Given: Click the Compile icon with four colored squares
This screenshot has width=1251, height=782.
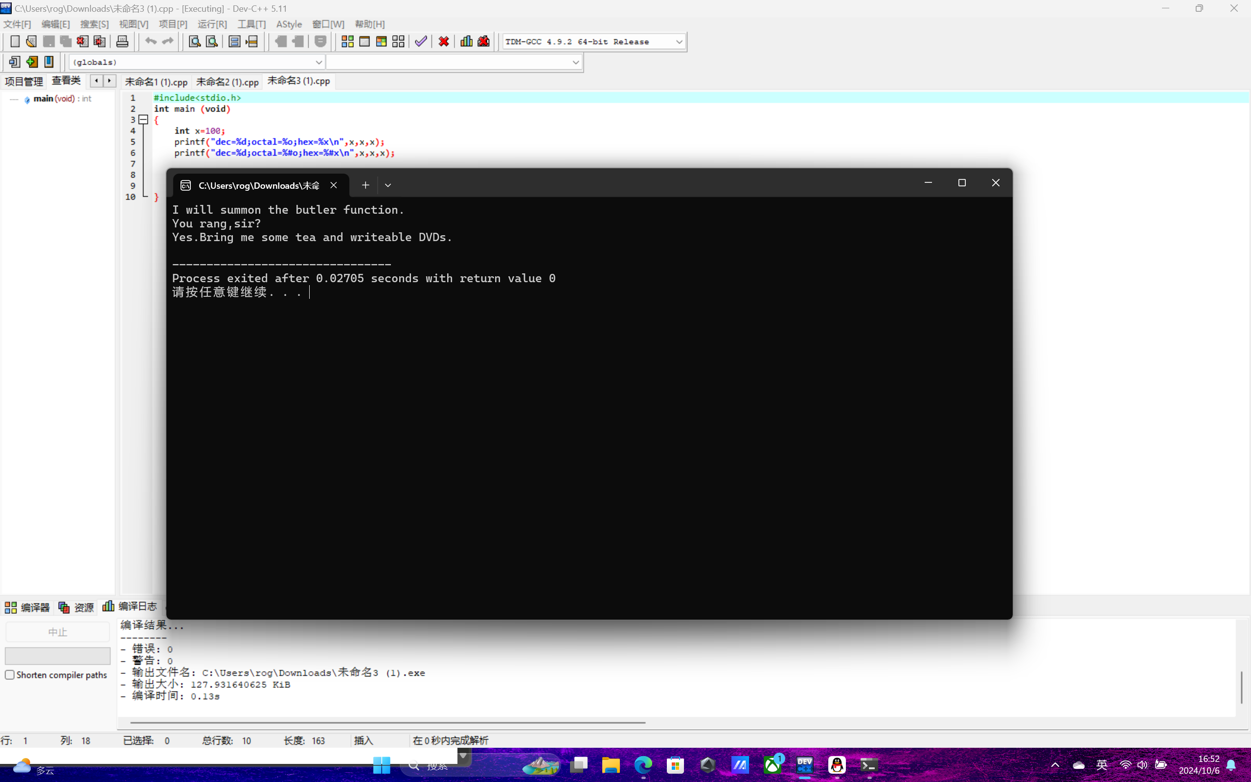Looking at the screenshot, I should pos(347,42).
